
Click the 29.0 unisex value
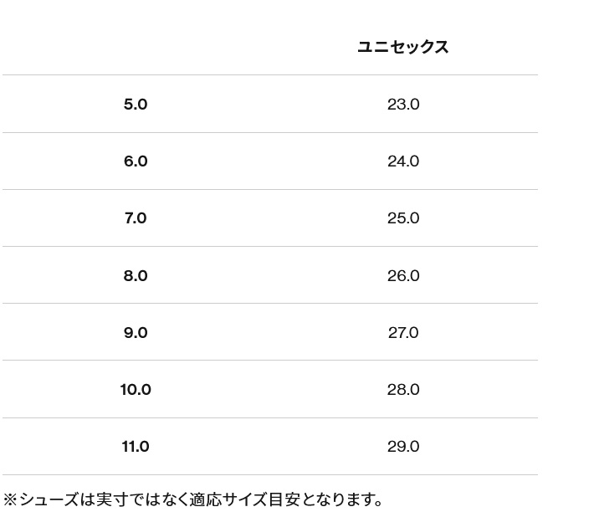coord(403,447)
